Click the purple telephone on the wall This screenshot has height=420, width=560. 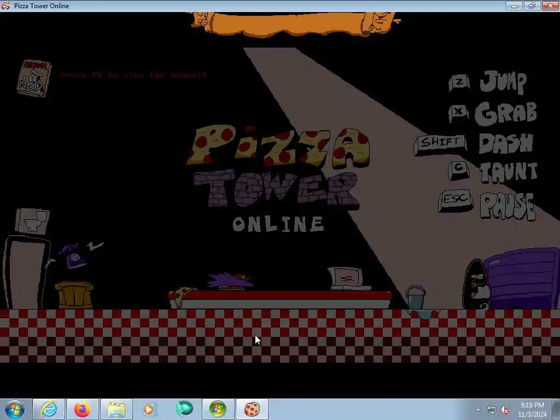[x=74, y=255]
